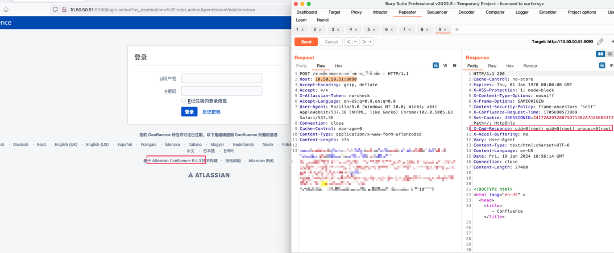
Task: Click the insecure connection padlock icon
Action: 64,10
